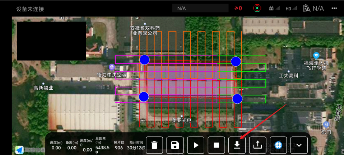Click the upload mission icon

click(x=257, y=145)
